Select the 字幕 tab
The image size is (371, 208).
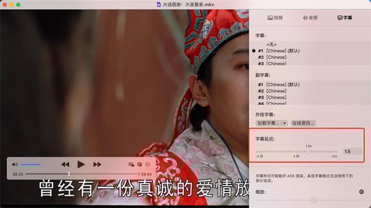(x=345, y=17)
